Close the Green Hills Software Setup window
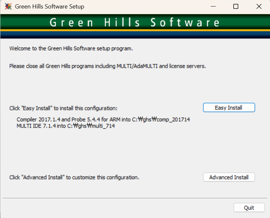This screenshot has height=218, width=270. pos(259,7)
